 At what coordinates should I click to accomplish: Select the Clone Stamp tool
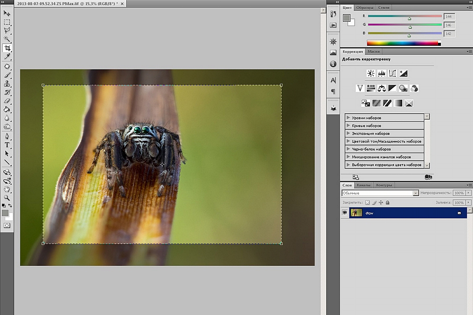(7, 84)
